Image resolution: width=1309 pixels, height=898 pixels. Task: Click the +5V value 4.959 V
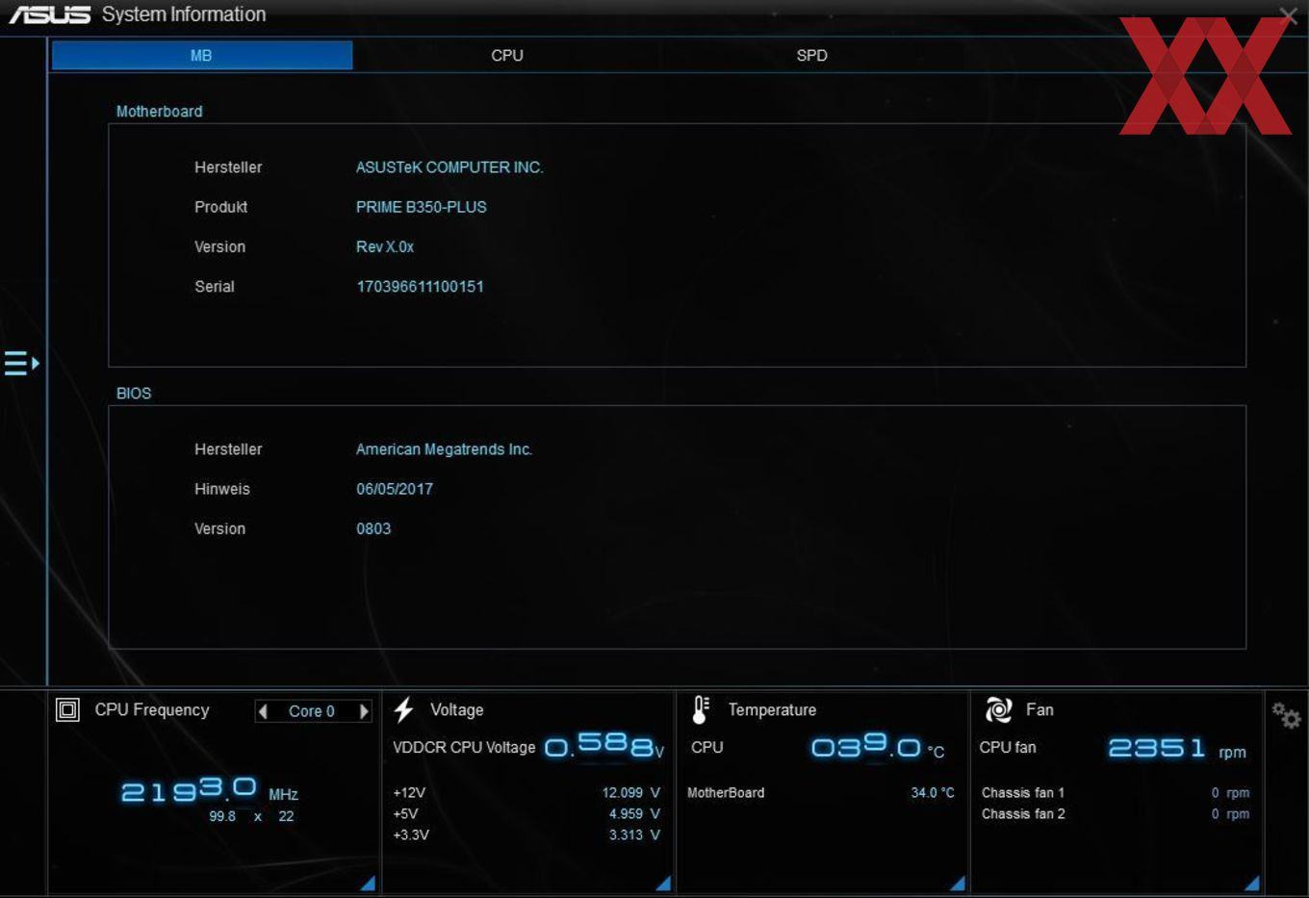point(634,814)
